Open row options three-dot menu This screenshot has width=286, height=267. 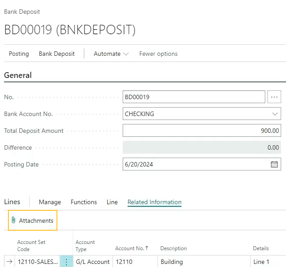point(66,262)
